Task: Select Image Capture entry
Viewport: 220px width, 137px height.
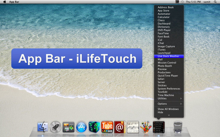Action: point(169,46)
